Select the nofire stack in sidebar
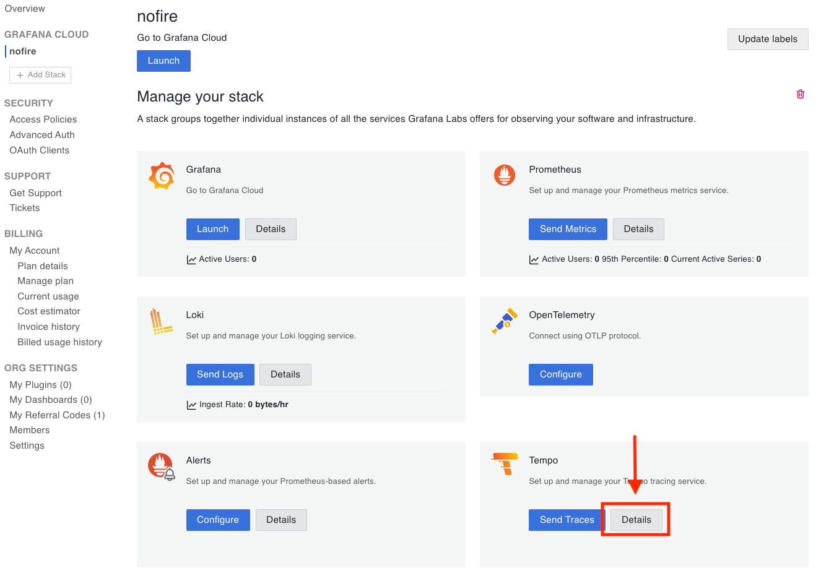The image size is (821, 573). (x=23, y=51)
